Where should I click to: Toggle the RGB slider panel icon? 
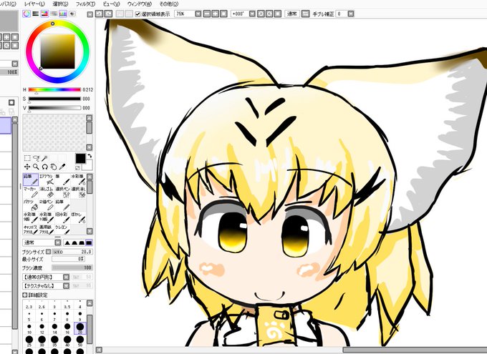click(x=36, y=14)
